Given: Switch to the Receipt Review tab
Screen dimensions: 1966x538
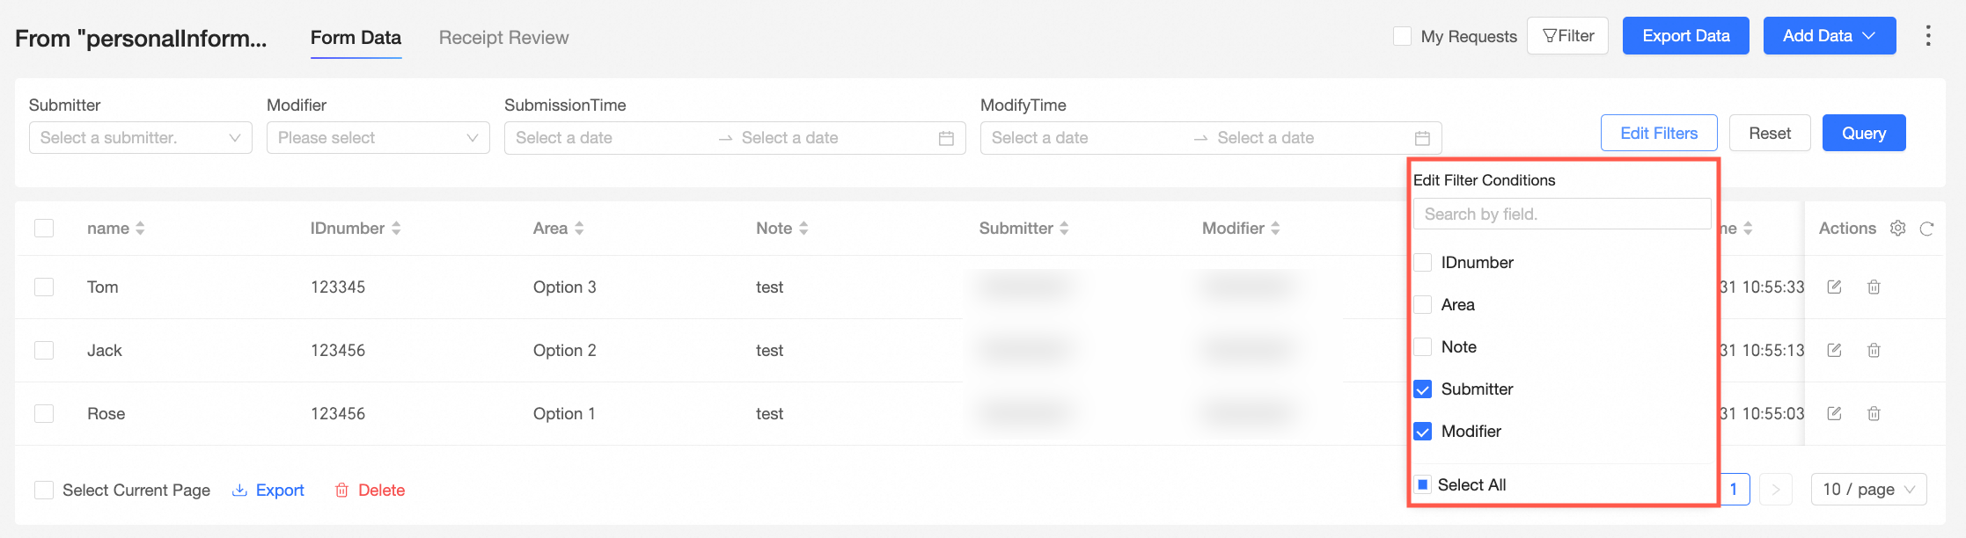Looking at the screenshot, I should click(503, 38).
